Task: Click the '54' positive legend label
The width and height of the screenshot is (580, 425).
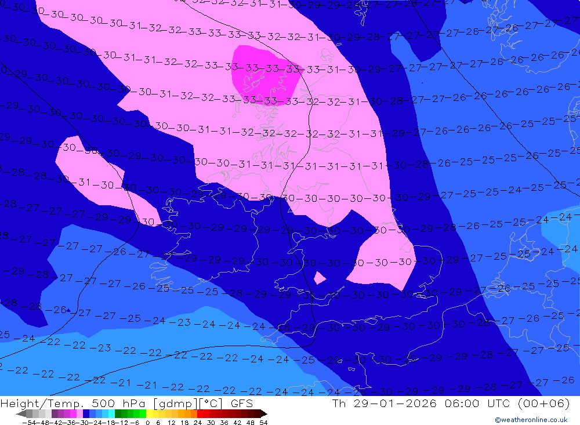Action: pyautogui.click(x=263, y=423)
